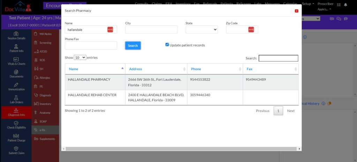The height and width of the screenshot is (162, 357).
Task: Open Lab Orders
Action: click(16, 100)
